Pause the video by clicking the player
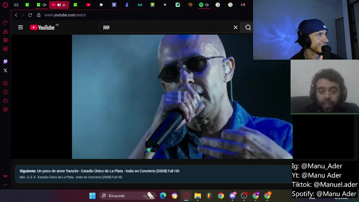This screenshot has width=359, height=202. click(x=182, y=97)
